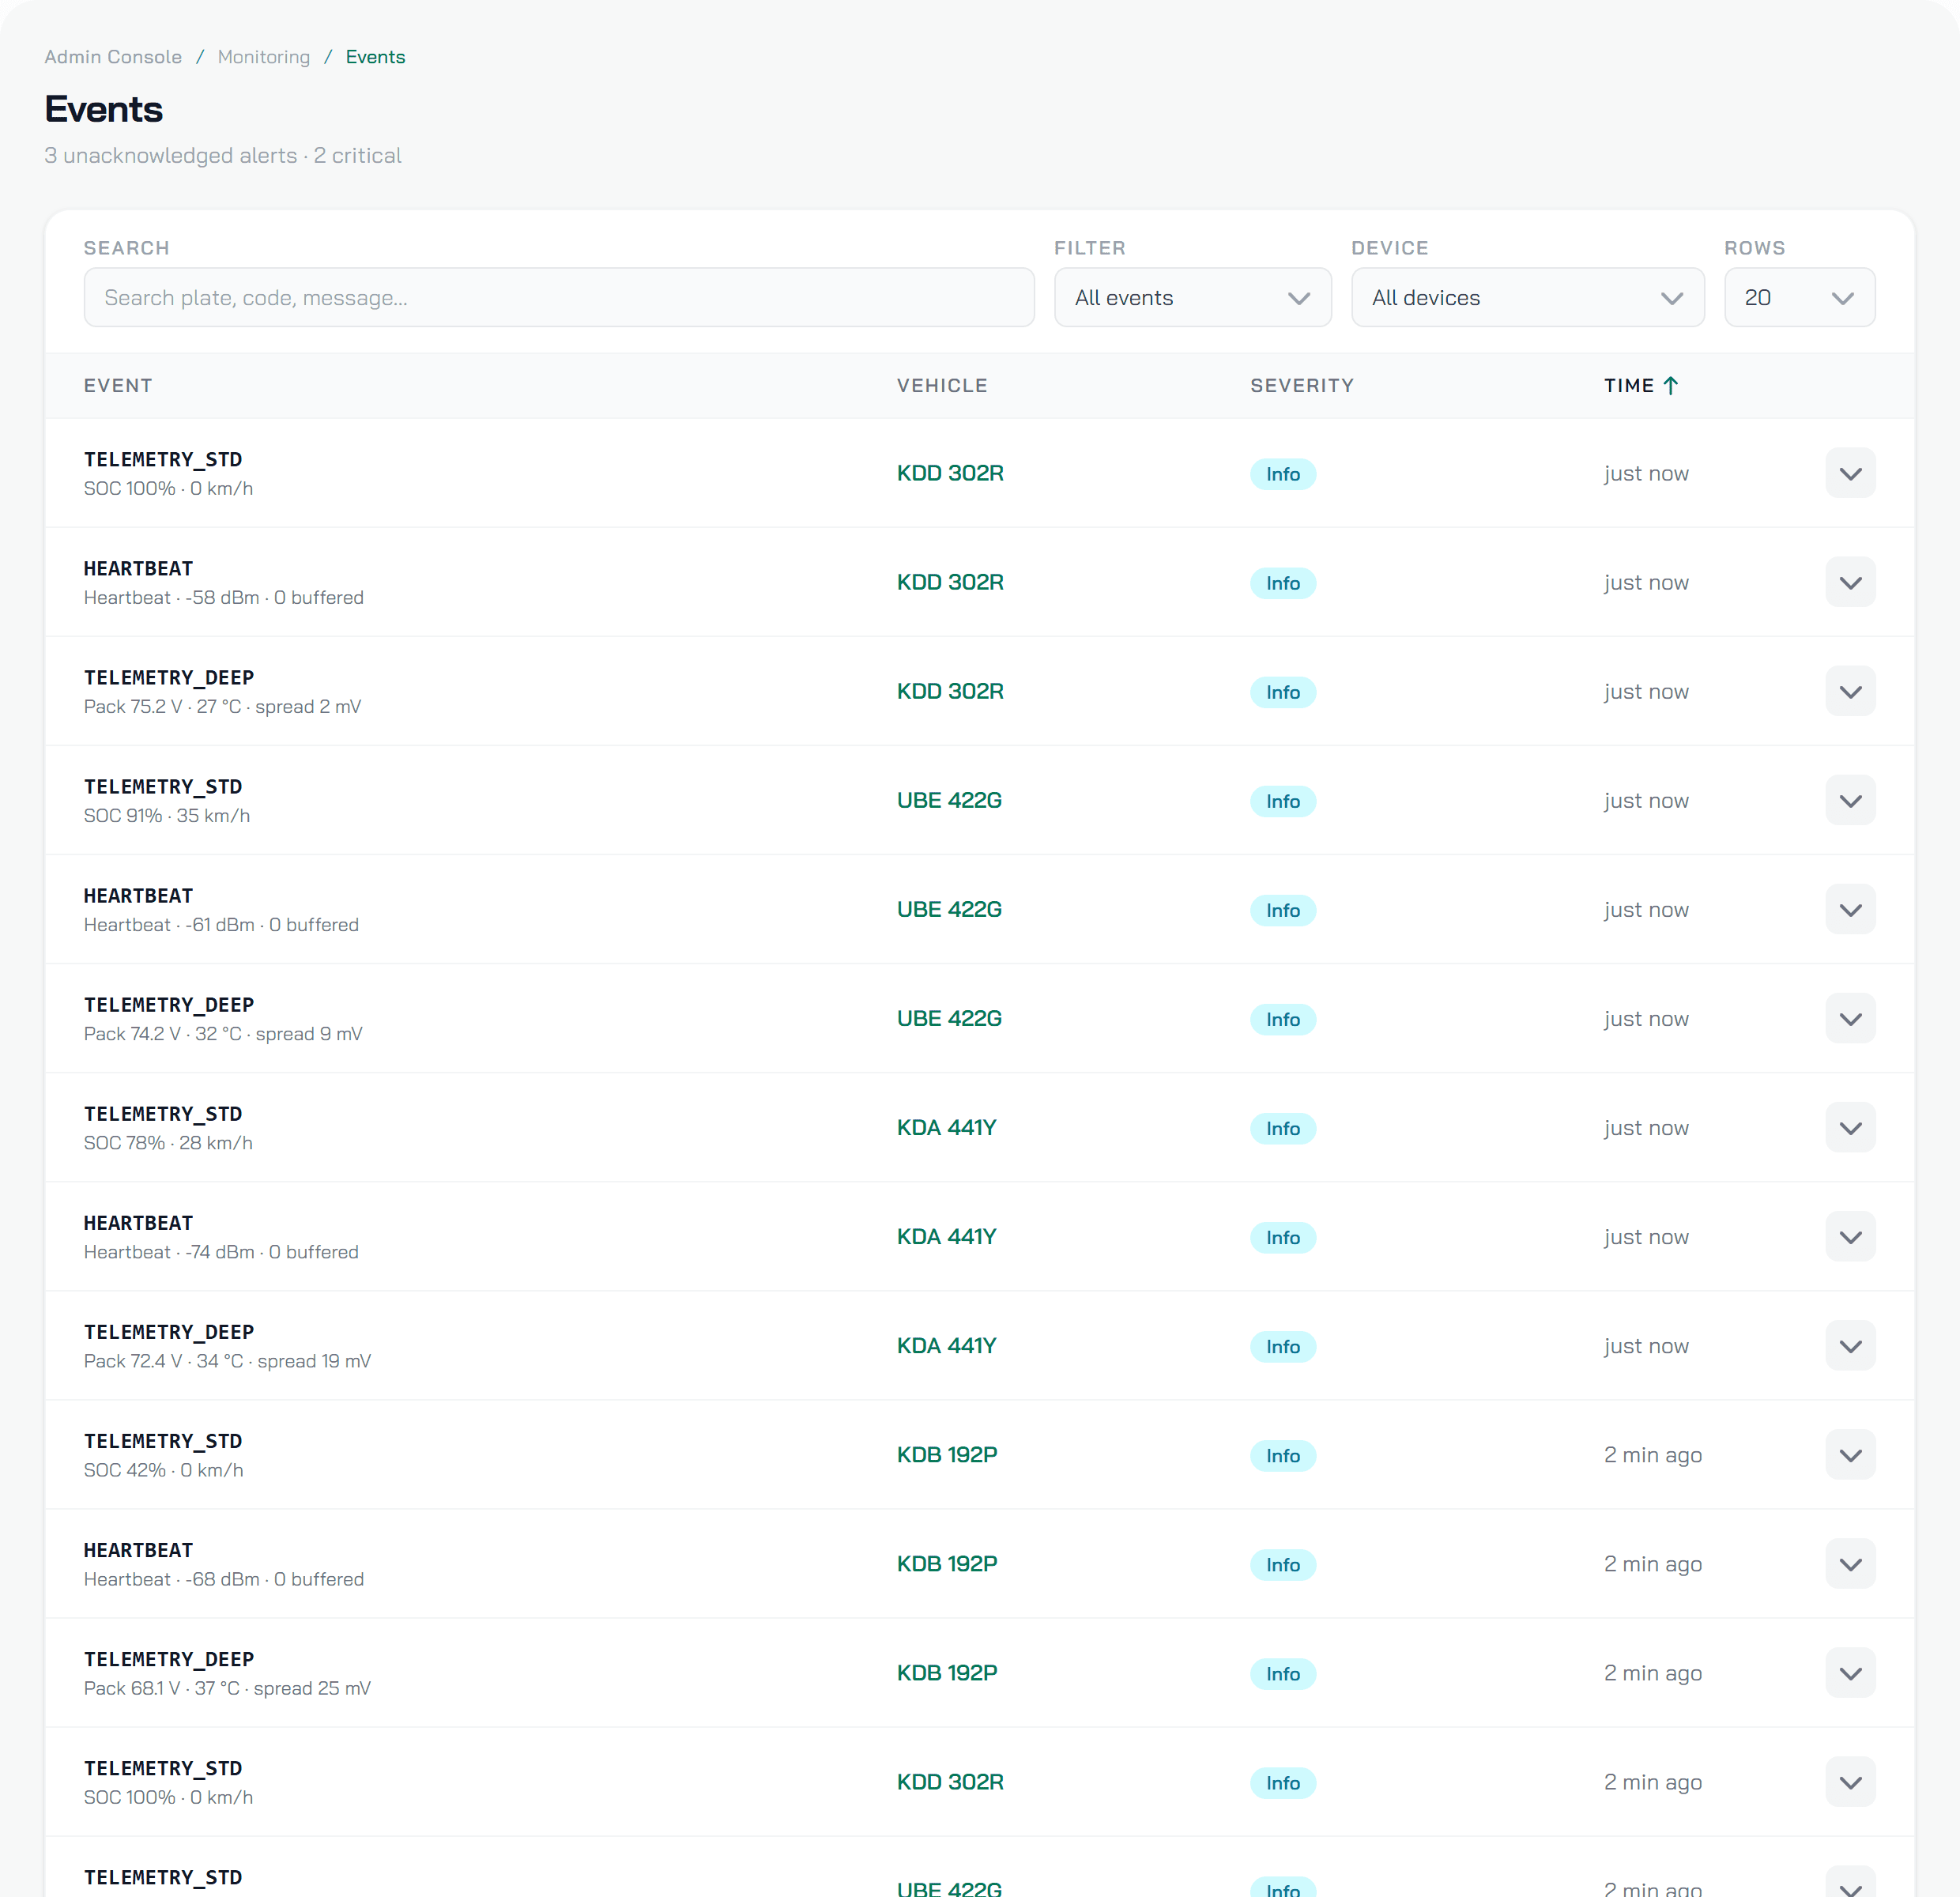Screen dimensions: 1960x1897
Task: Expand the Heartbeat -61 dBm row
Action: click(1850, 909)
